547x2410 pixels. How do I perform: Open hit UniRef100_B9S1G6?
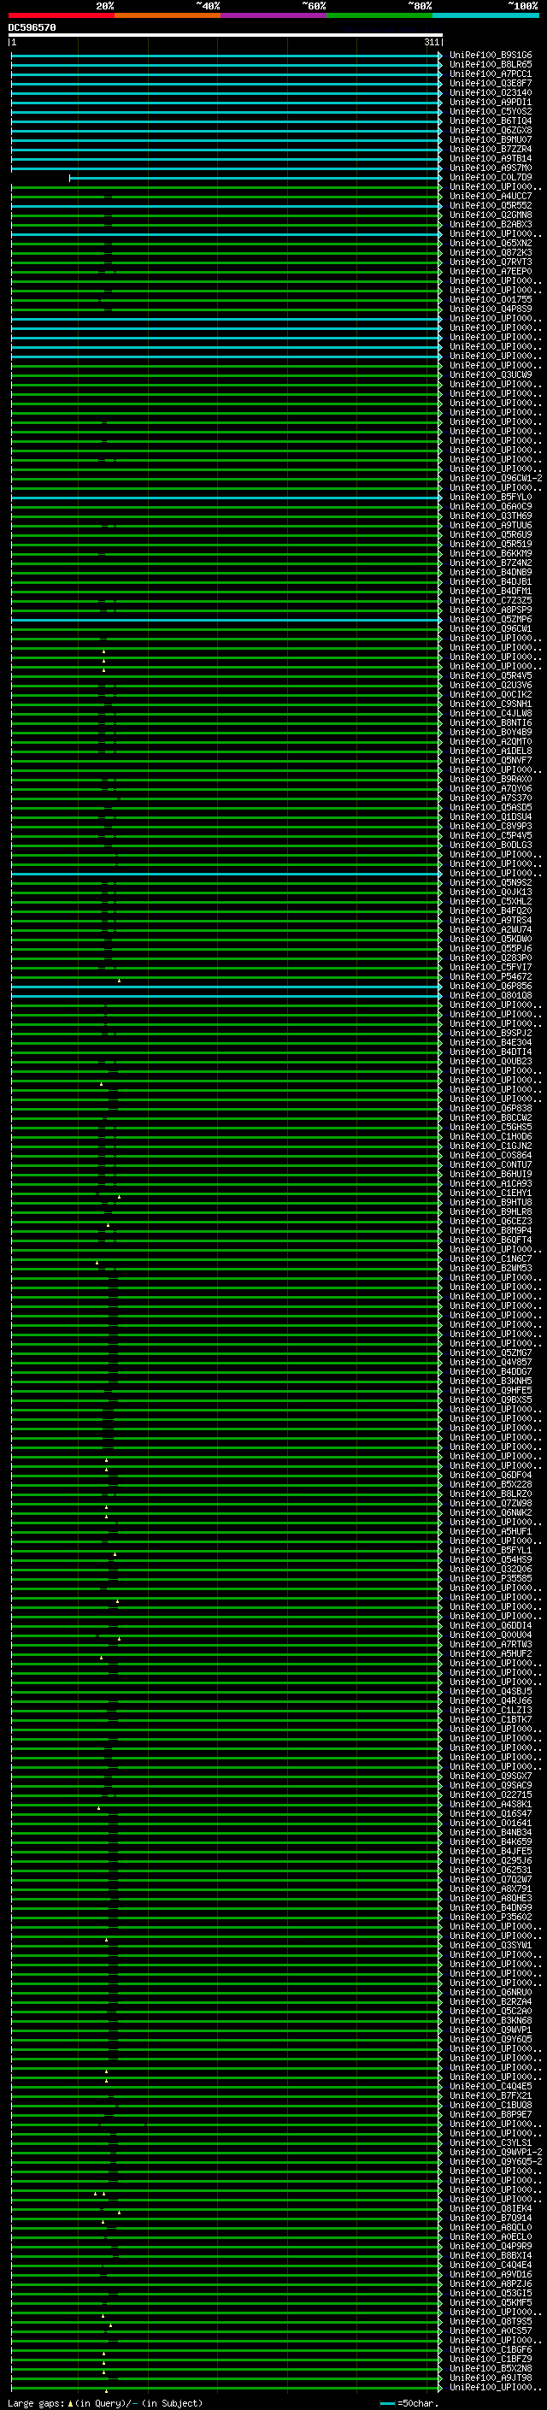pyautogui.click(x=490, y=56)
